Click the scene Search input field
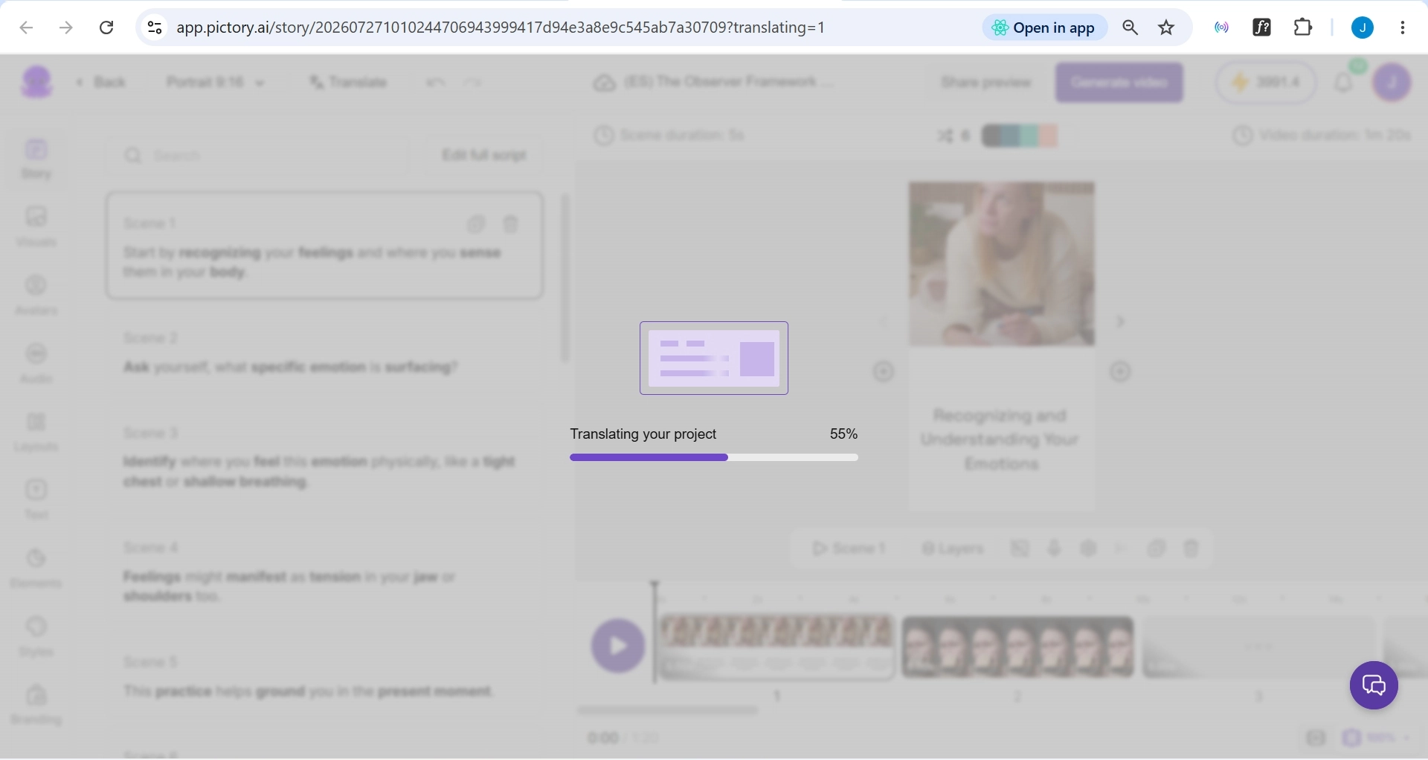This screenshot has height=760, width=1428. click(x=257, y=155)
